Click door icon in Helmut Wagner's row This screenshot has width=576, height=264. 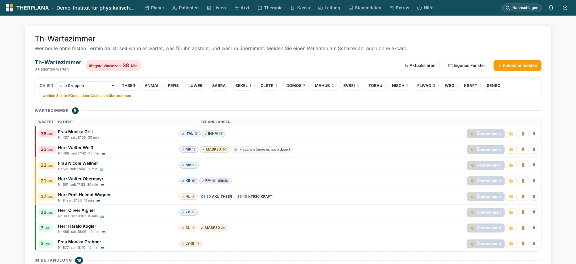523,197
